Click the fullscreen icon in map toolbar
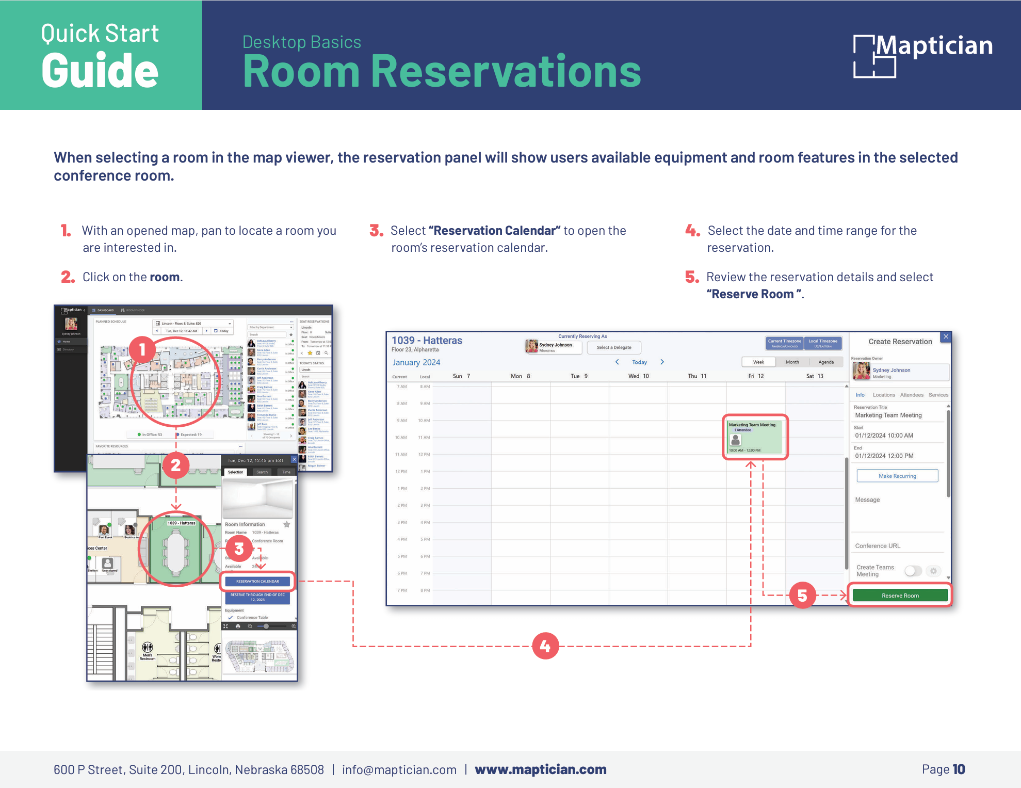The width and height of the screenshot is (1021, 788). coord(225,626)
